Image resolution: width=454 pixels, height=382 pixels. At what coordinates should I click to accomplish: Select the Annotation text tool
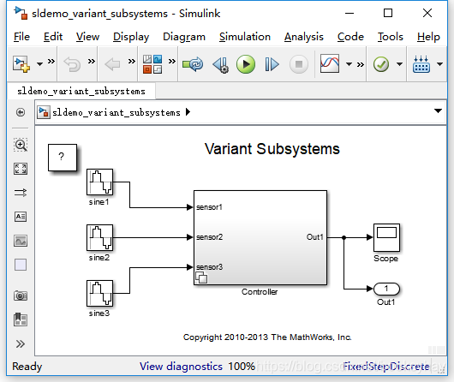pyautogui.click(x=21, y=217)
